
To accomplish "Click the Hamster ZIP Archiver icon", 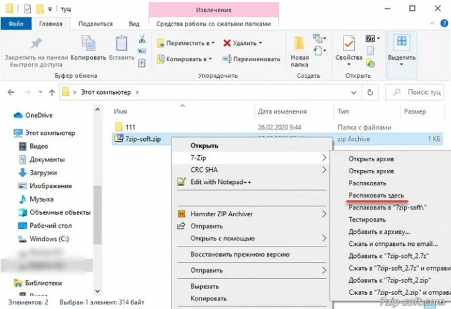I will (181, 214).
